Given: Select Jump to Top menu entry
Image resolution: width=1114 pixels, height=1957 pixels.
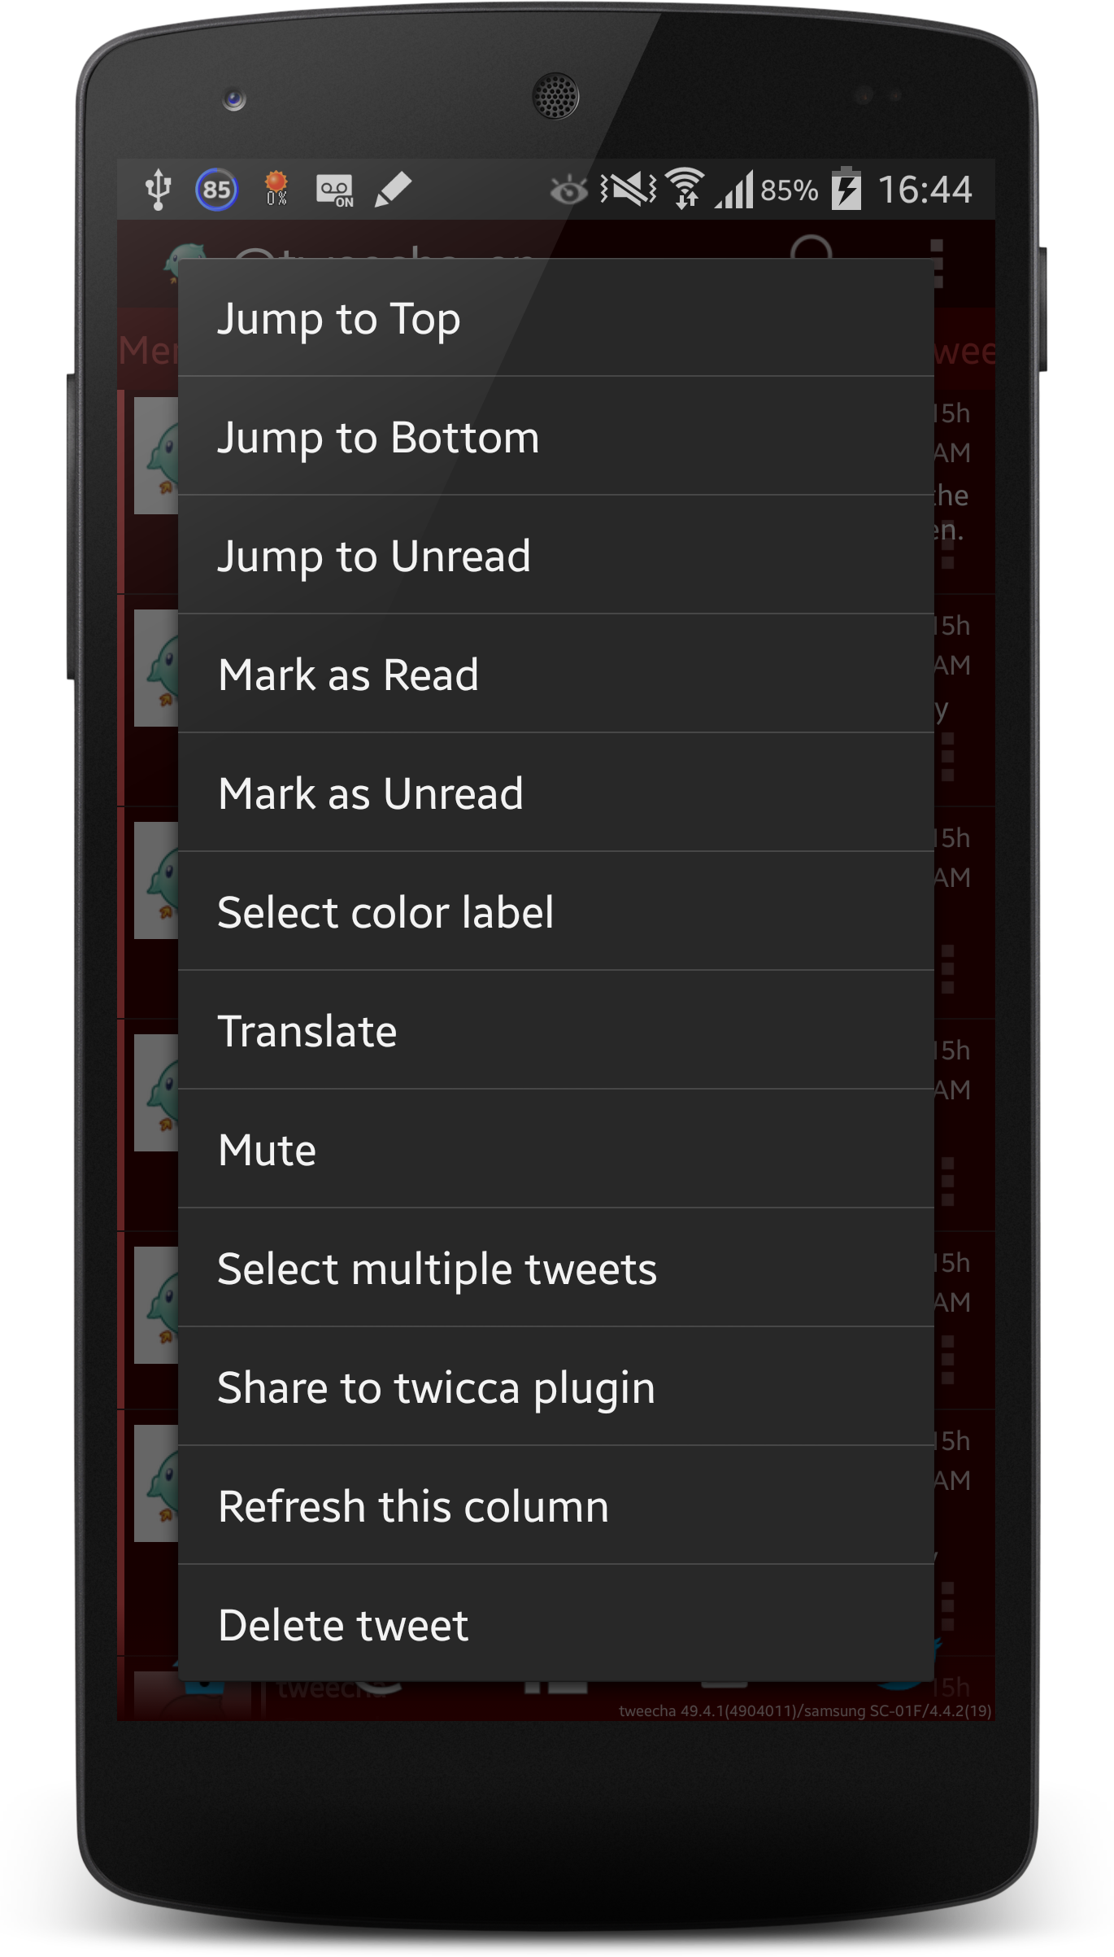Looking at the screenshot, I should (x=555, y=318).
